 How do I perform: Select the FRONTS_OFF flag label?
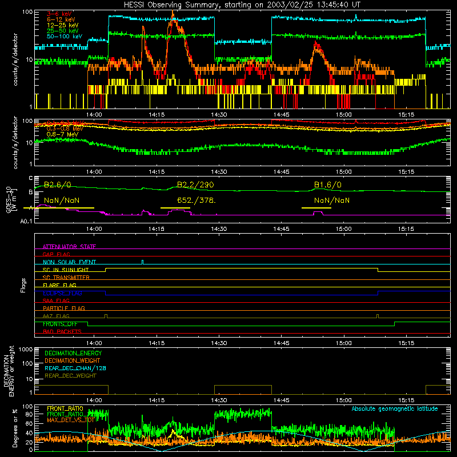[60, 324]
